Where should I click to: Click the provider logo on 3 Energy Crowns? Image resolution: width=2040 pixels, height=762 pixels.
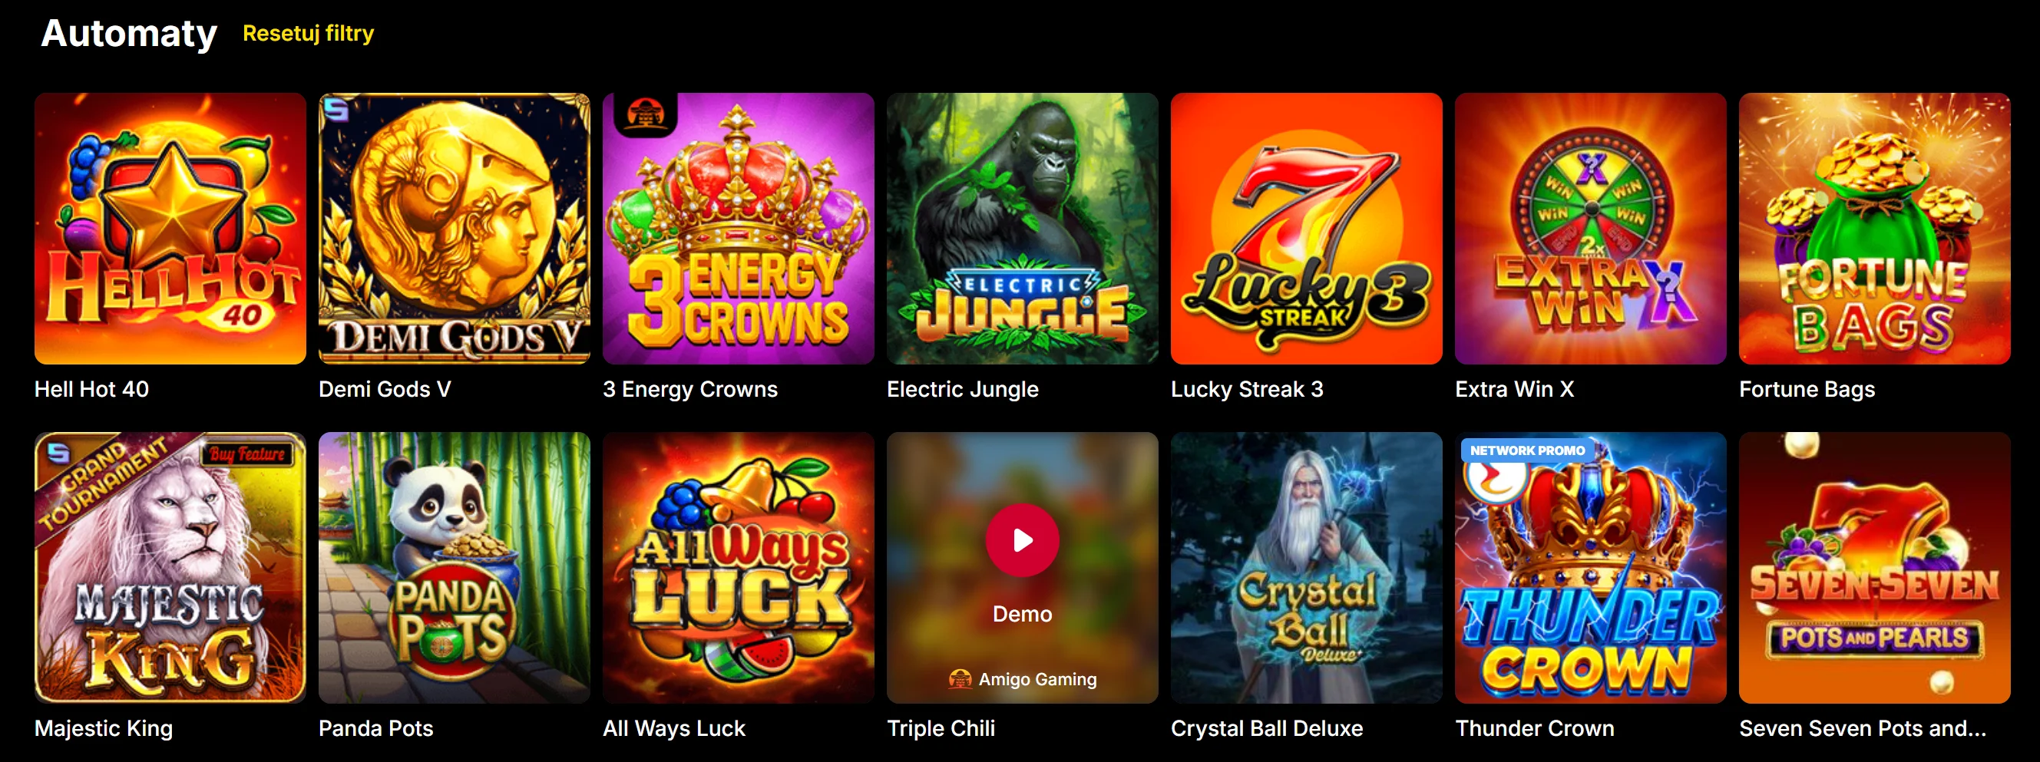[x=645, y=113]
